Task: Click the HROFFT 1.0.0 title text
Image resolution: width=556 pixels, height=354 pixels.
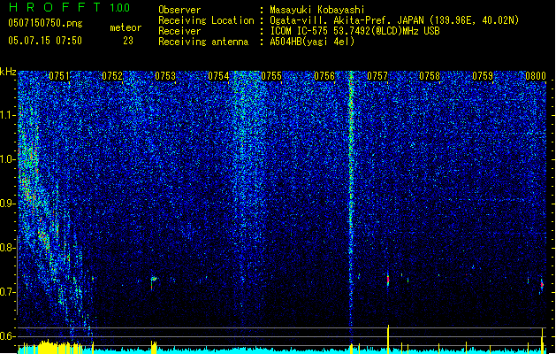Action: 70,7
